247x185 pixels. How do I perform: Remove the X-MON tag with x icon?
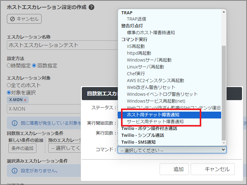[25, 100]
